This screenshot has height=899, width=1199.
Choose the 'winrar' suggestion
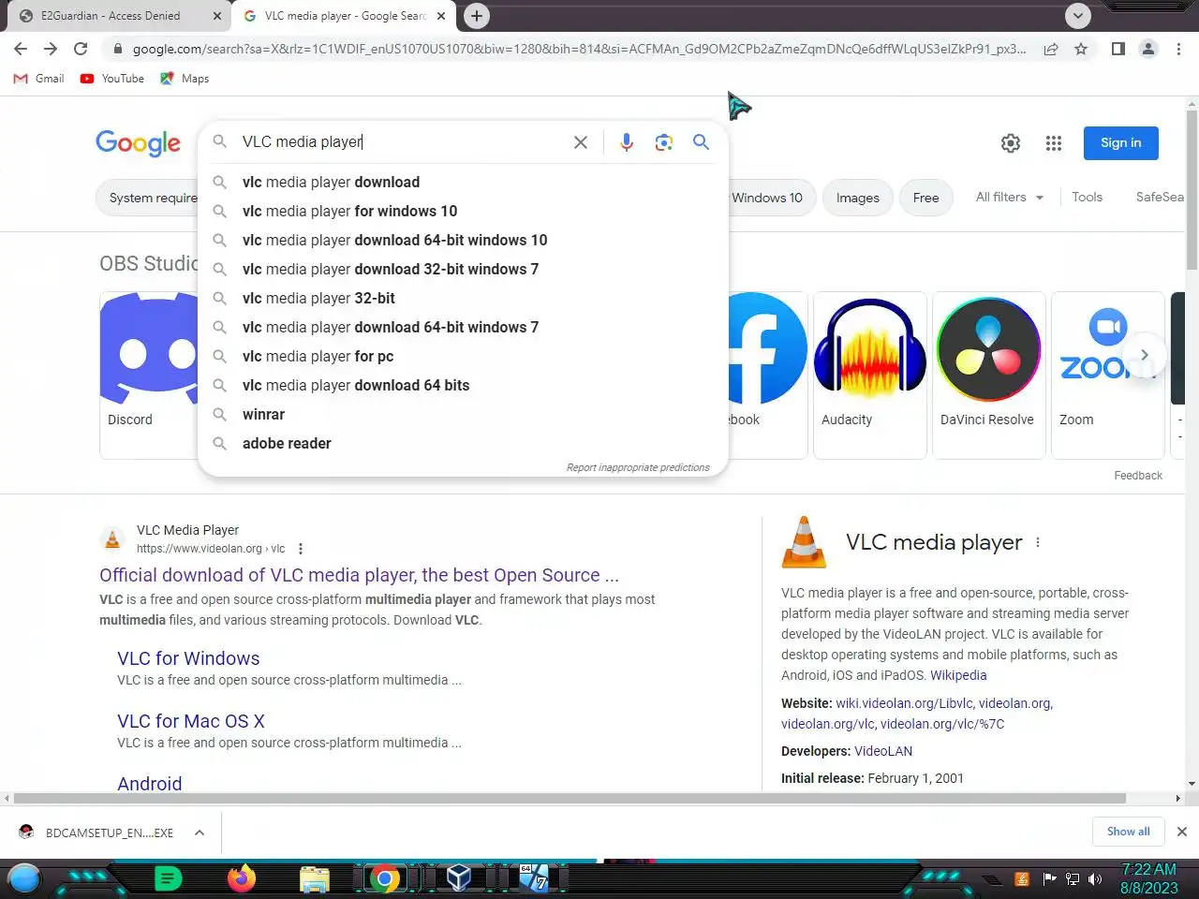coord(463,415)
